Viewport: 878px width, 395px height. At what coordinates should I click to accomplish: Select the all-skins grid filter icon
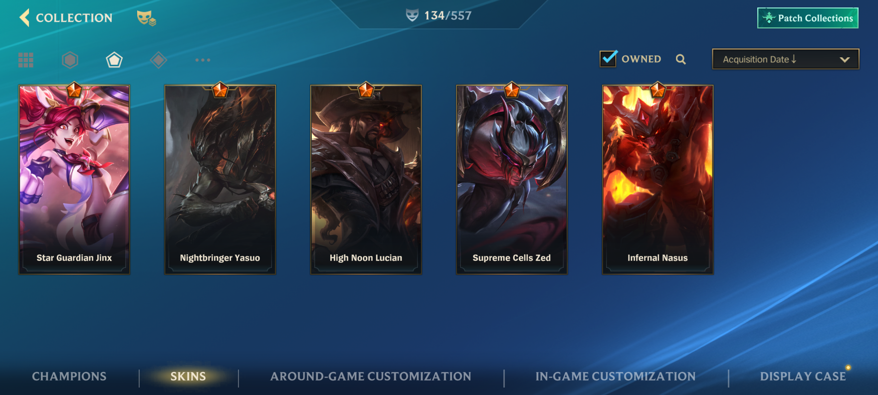click(26, 60)
